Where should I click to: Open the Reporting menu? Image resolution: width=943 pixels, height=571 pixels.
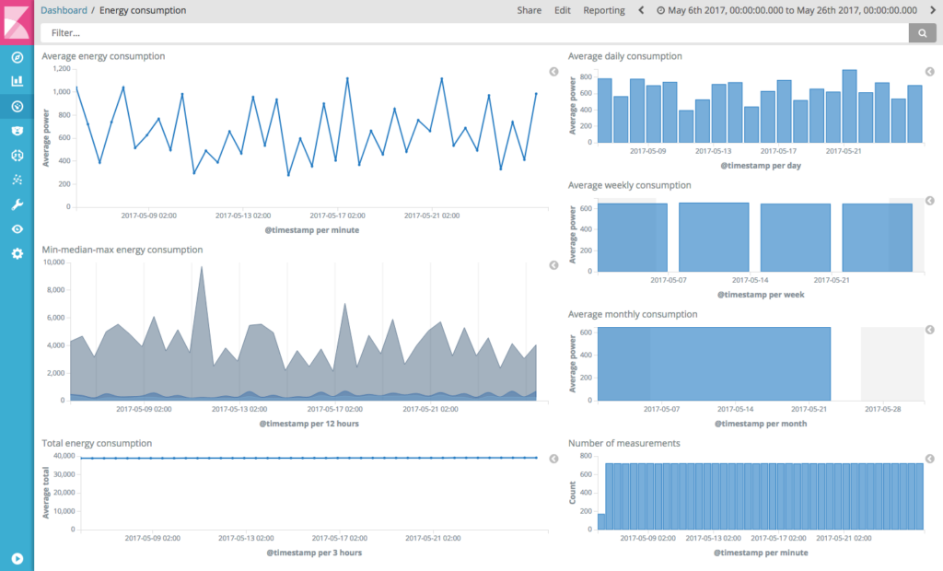coord(603,10)
